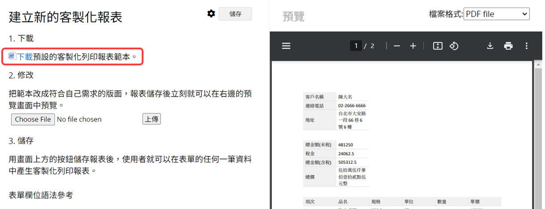Zoom in using the plus icon
The width and height of the screenshot is (545, 209).
(x=413, y=46)
